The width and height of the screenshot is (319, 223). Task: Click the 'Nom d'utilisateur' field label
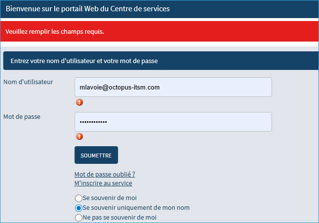28,82
